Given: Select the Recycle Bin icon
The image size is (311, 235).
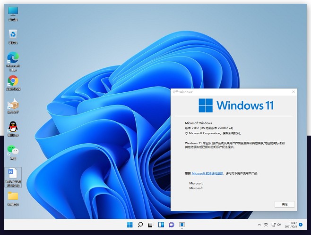Looking at the screenshot, I should tap(13, 35).
